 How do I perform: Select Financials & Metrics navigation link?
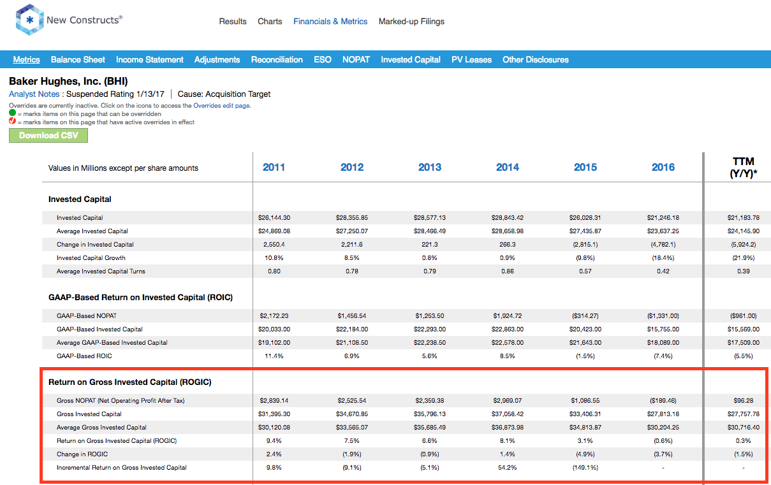tap(330, 21)
